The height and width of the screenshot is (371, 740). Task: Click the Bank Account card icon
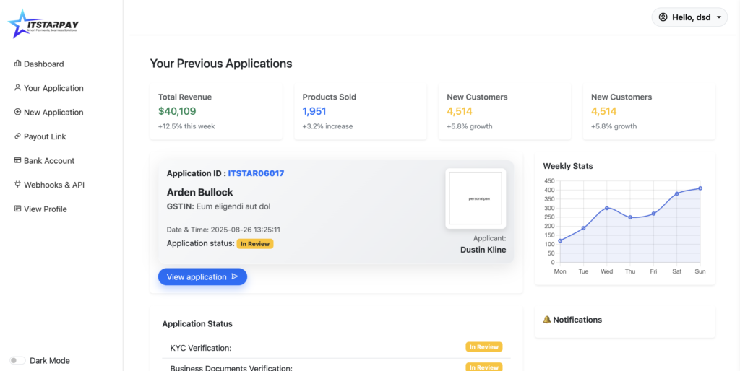coord(17,160)
